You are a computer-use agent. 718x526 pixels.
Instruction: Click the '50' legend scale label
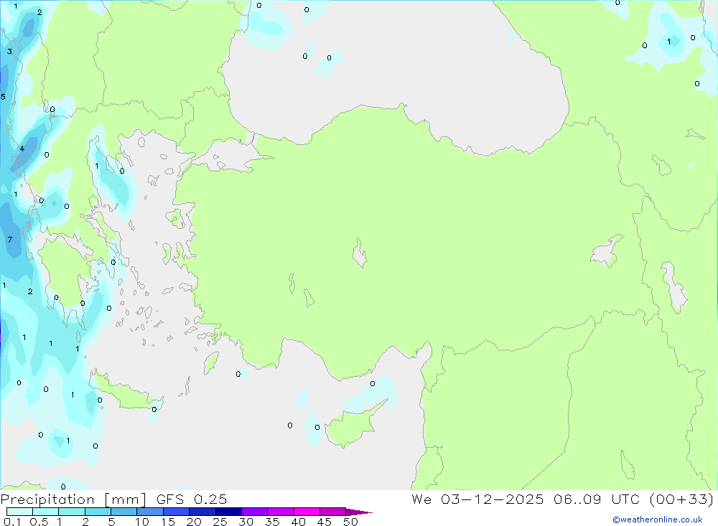[x=350, y=522]
